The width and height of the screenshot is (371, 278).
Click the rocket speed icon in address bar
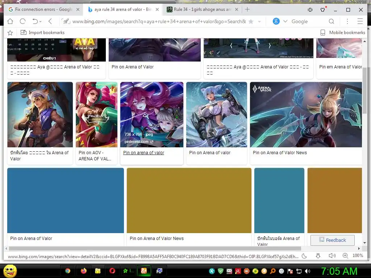tap(66, 21)
